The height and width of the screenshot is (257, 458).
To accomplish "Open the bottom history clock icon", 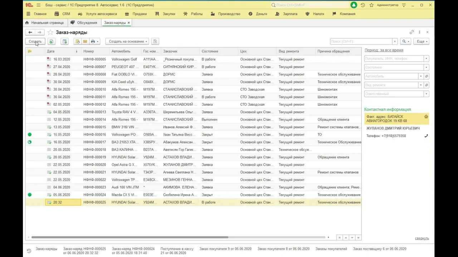I will (x=29, y=251).
